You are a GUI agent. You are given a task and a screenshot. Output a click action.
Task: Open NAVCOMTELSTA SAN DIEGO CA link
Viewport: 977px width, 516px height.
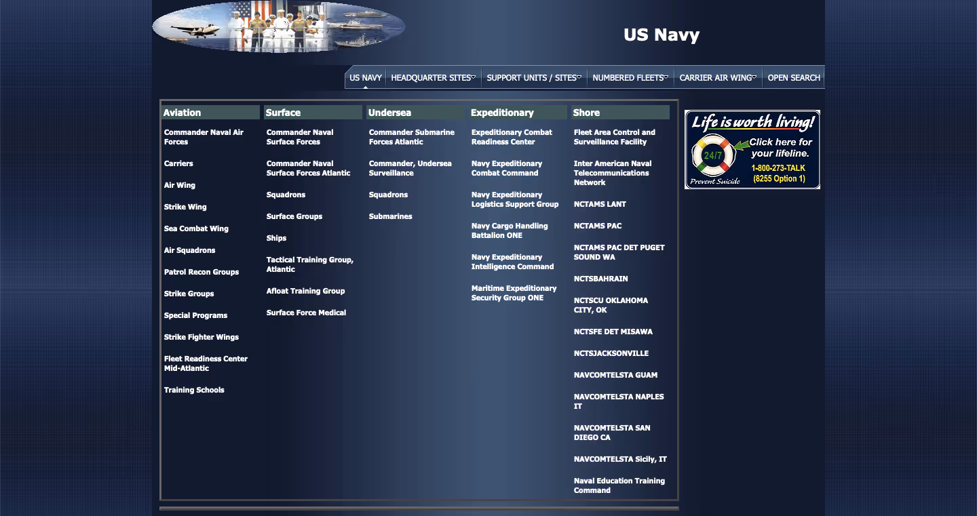(x=612, y=433)
